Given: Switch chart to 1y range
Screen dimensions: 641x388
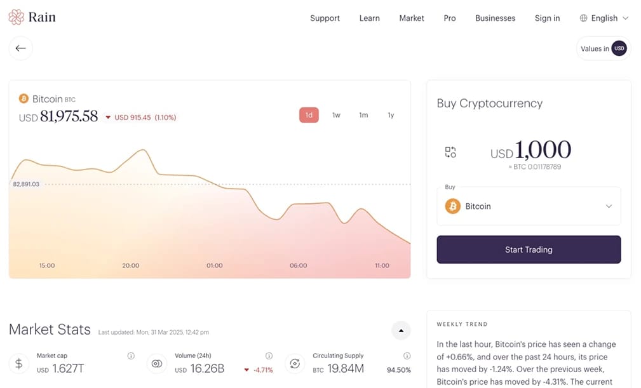Looking at the screenshot, I should tap(391, 115).
